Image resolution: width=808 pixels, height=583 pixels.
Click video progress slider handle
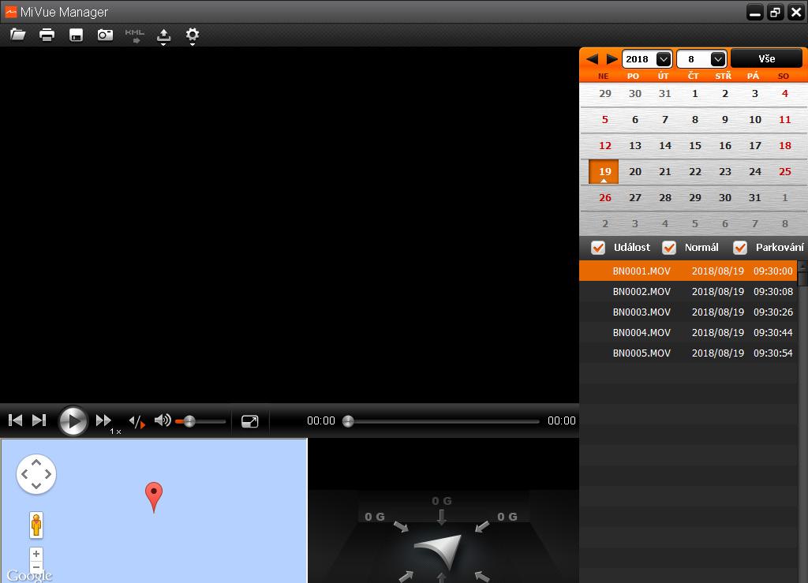(348, 421)
